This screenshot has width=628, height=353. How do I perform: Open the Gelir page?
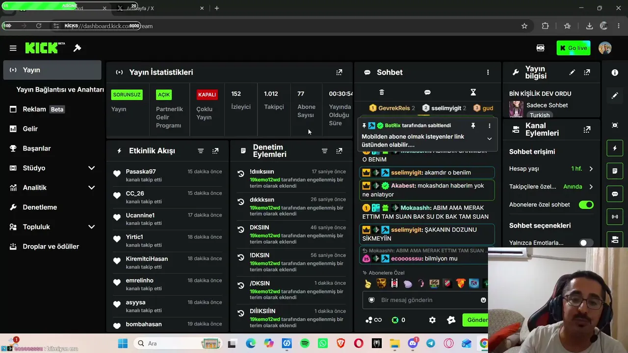52,129
